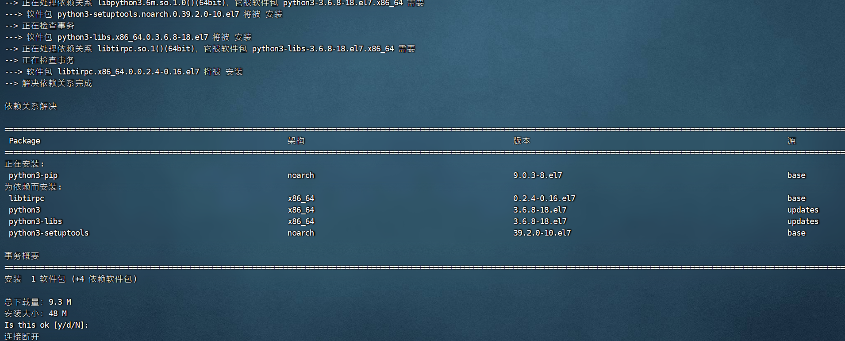Viewport: 845px width, 341px height.
Task: Click the '总下载量: 9.3 M' line
Action: coord(38,302)
